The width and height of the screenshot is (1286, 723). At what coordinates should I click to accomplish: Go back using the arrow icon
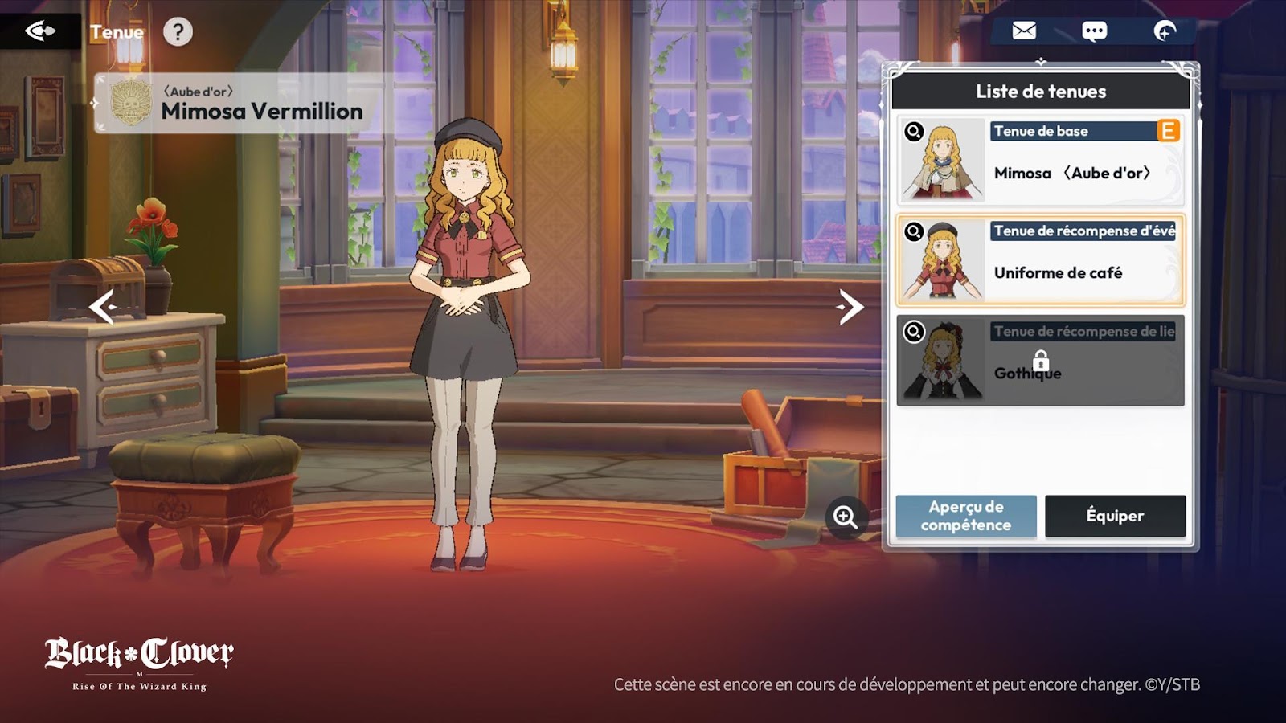click(39, 31)
